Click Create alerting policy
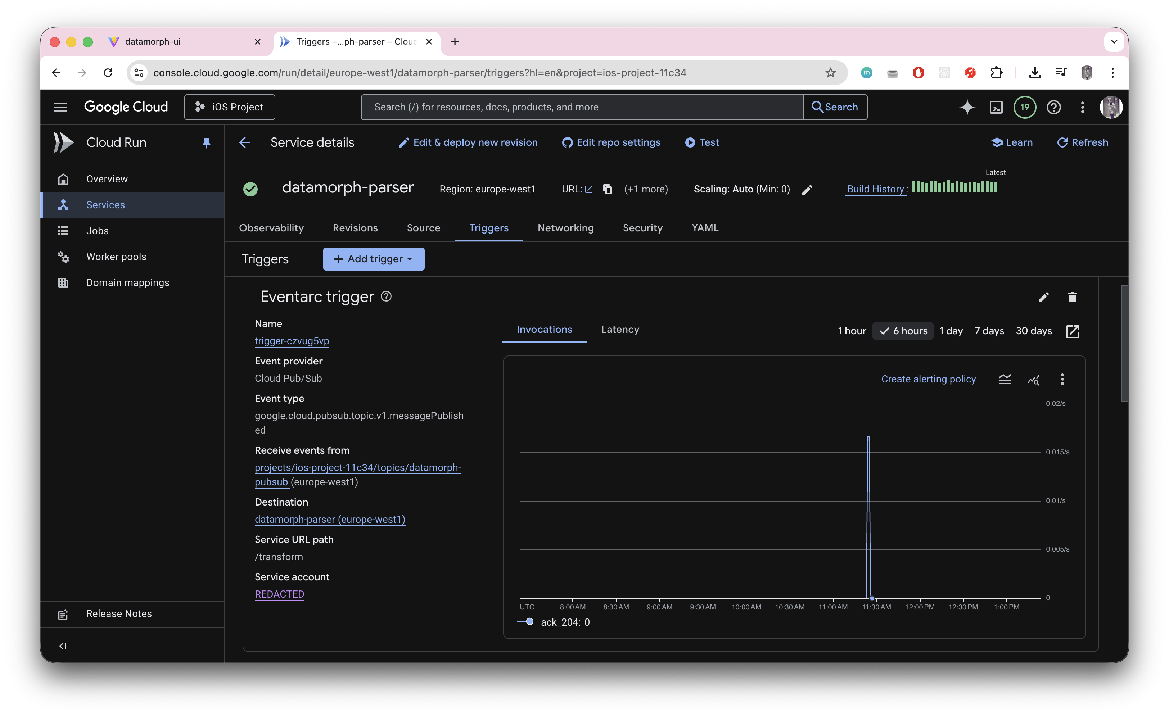This screenshot has height=716, width=1169. click(928, 379)
